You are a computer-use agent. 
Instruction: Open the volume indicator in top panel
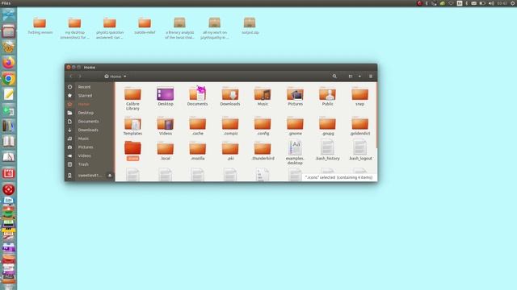(x=491, y=3)
